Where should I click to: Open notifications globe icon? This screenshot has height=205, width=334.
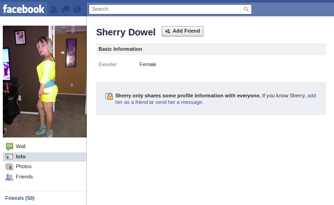pyautogui.click(x=77, y=9)
